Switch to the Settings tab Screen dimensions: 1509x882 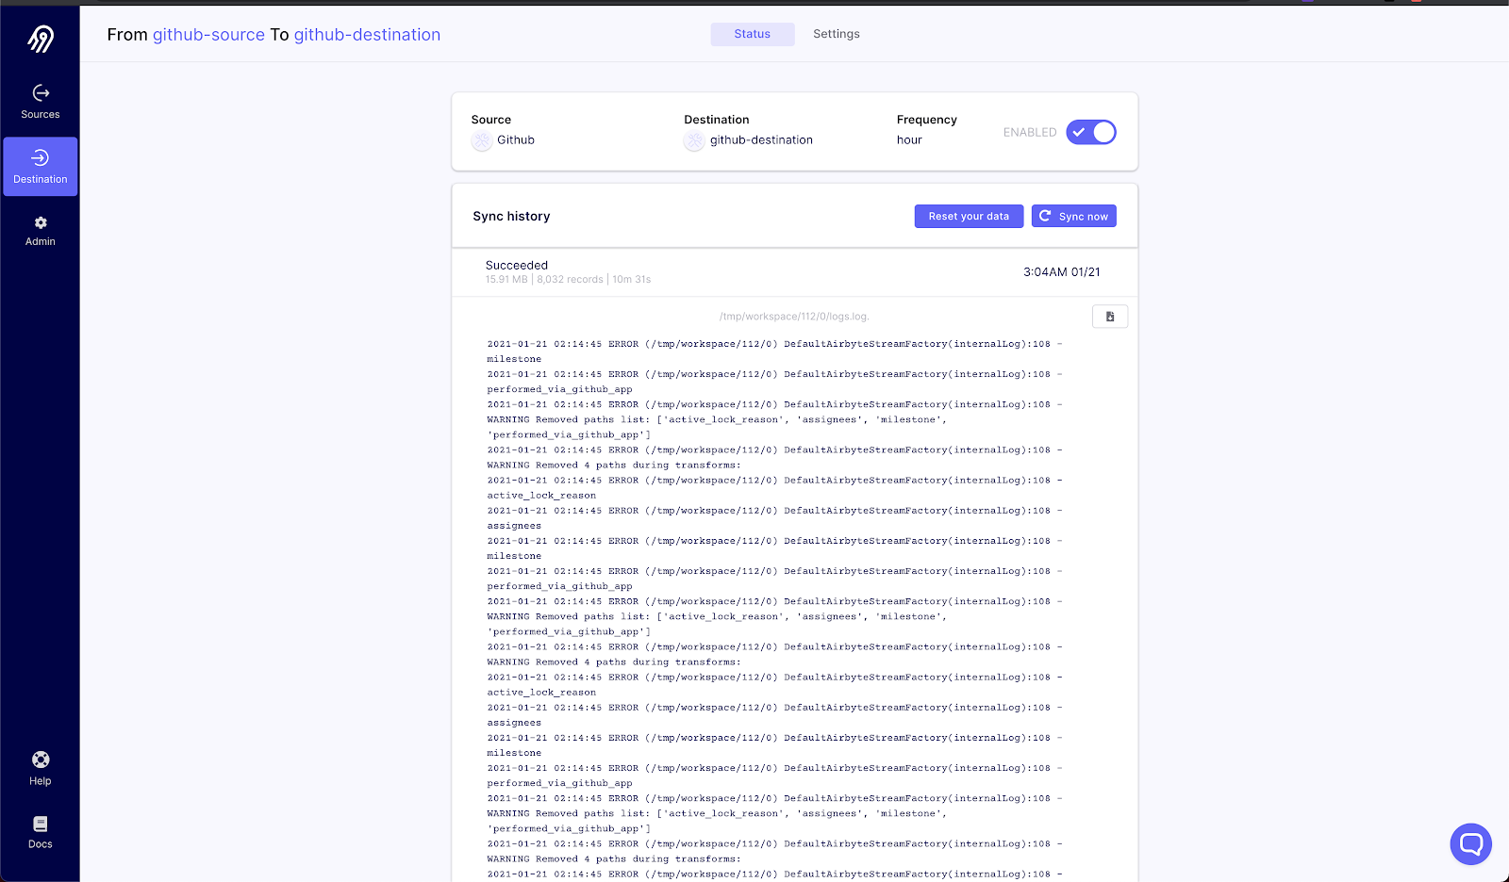pos(836,34)
